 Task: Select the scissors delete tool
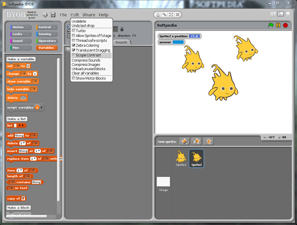point(164,15)
